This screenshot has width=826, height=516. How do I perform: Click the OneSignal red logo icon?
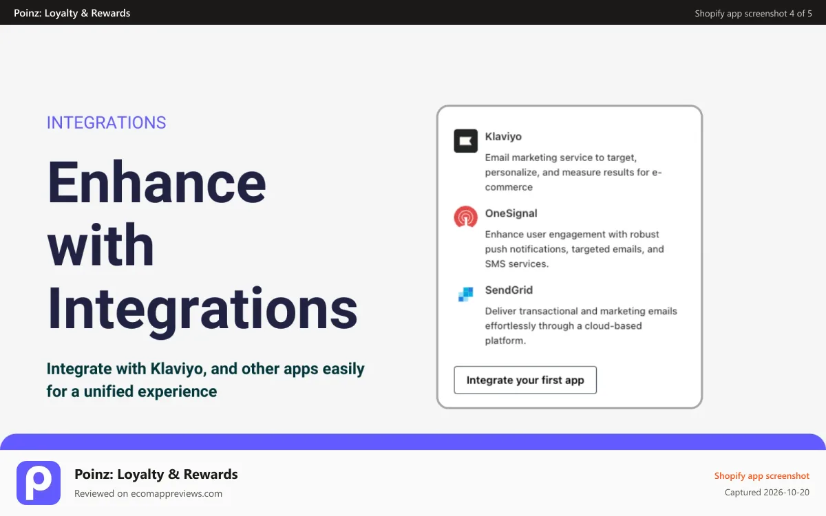click(465, 217)
